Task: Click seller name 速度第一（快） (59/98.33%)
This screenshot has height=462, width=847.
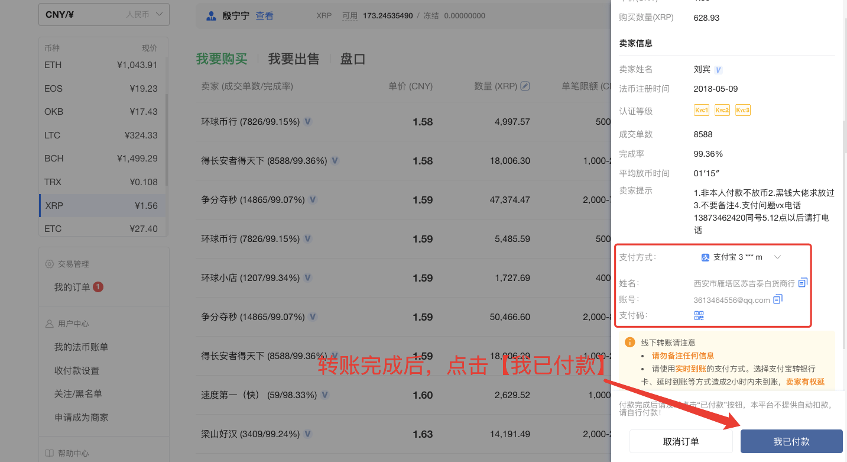Action: (x=259, y=395)
